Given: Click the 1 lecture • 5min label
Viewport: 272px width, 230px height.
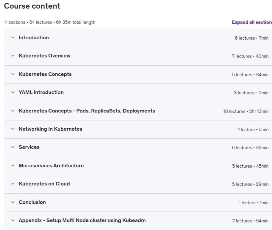Looking at the screenshot, I should pyautogui.click(x=253, y=129).
